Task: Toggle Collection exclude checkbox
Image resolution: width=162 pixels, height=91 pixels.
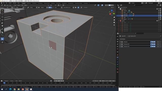Action: (157, 9)
